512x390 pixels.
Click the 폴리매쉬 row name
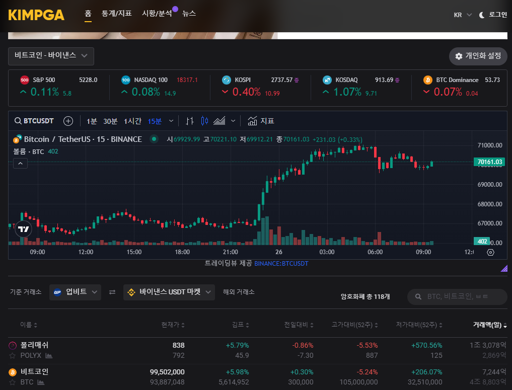tap(34, 345)
